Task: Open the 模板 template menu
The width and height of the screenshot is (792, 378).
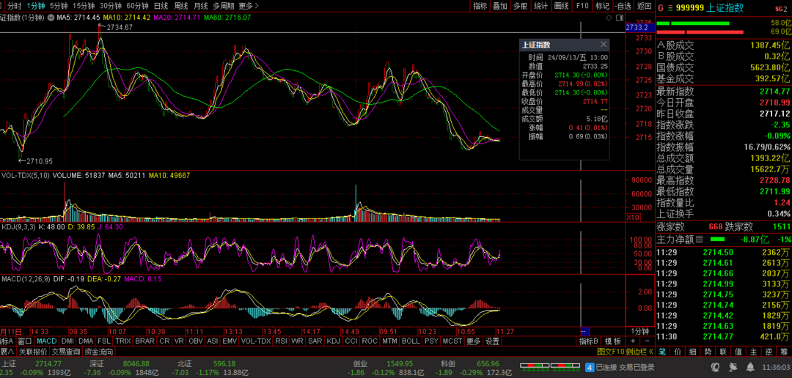Action: (x=613, y=341)
